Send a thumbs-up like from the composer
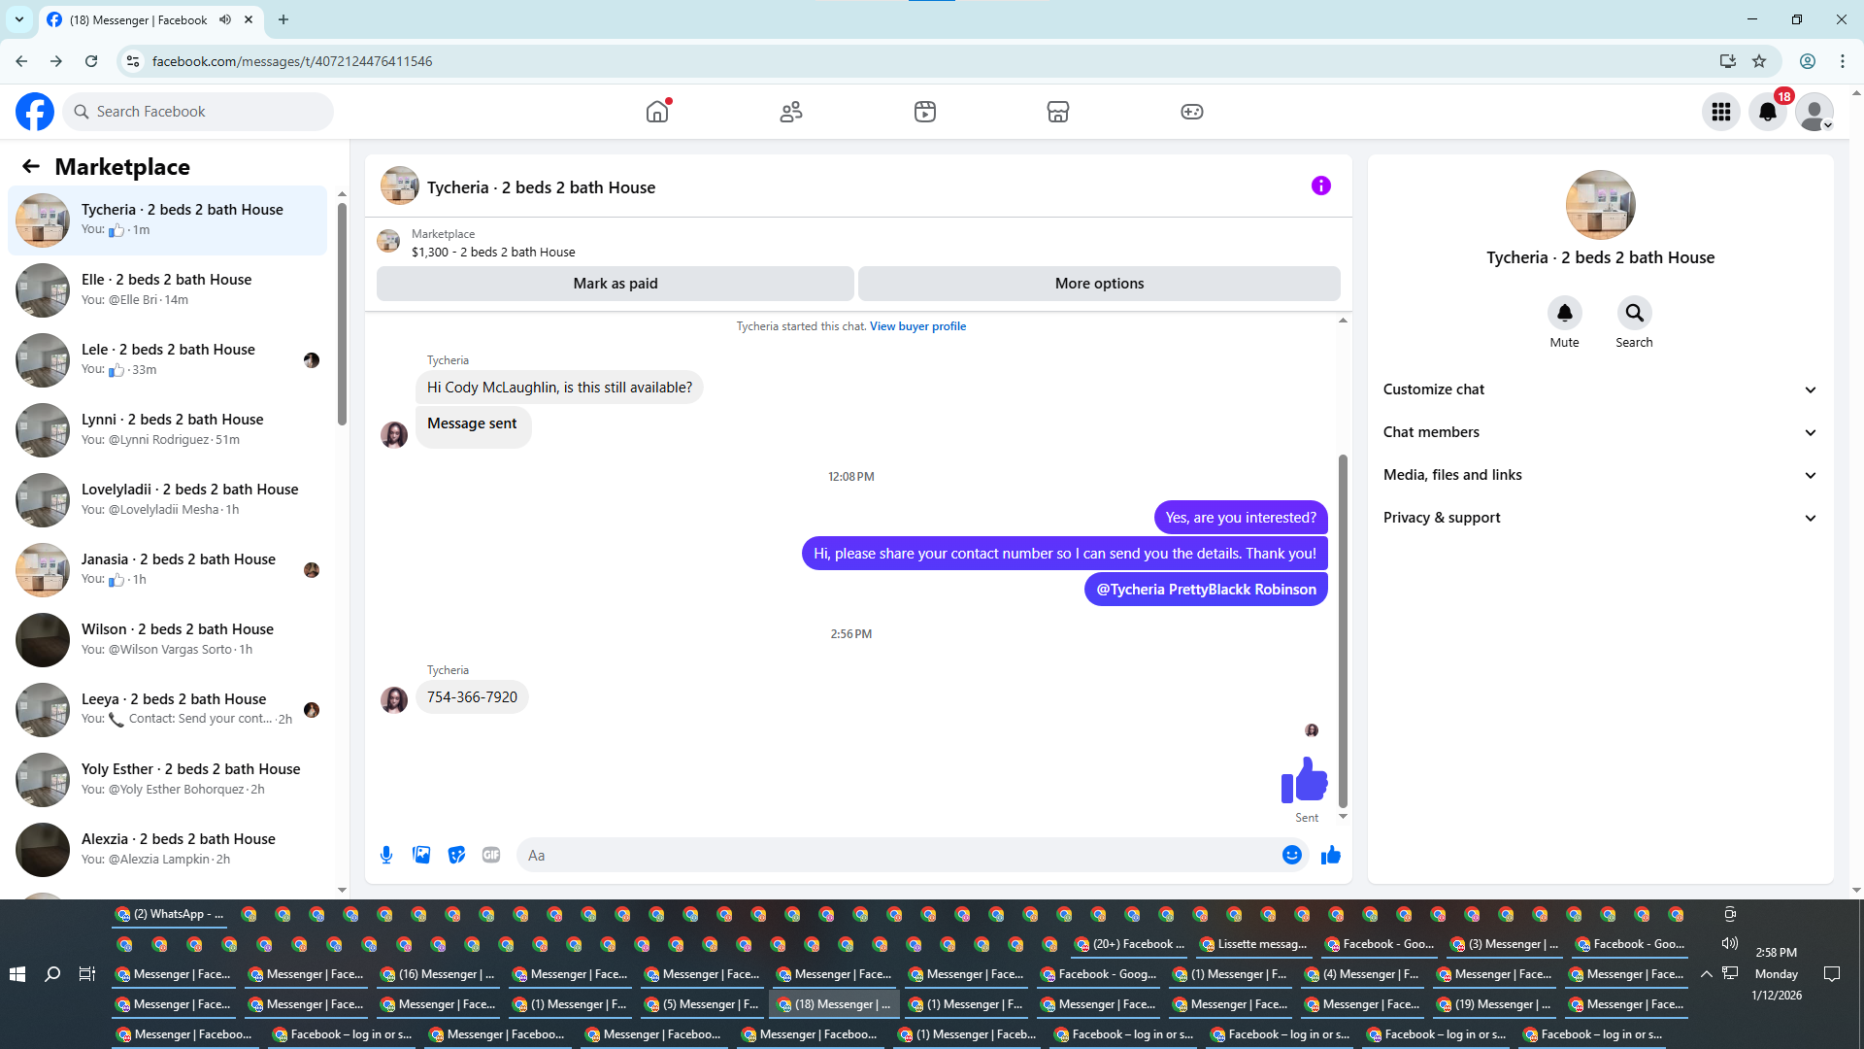 tap(1330, 855)
